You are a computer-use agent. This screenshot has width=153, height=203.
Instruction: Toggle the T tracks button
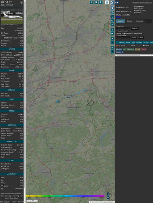(x=101, y=2)
